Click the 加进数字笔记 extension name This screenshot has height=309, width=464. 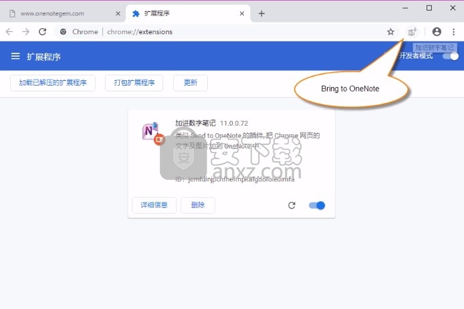(195, 123)
